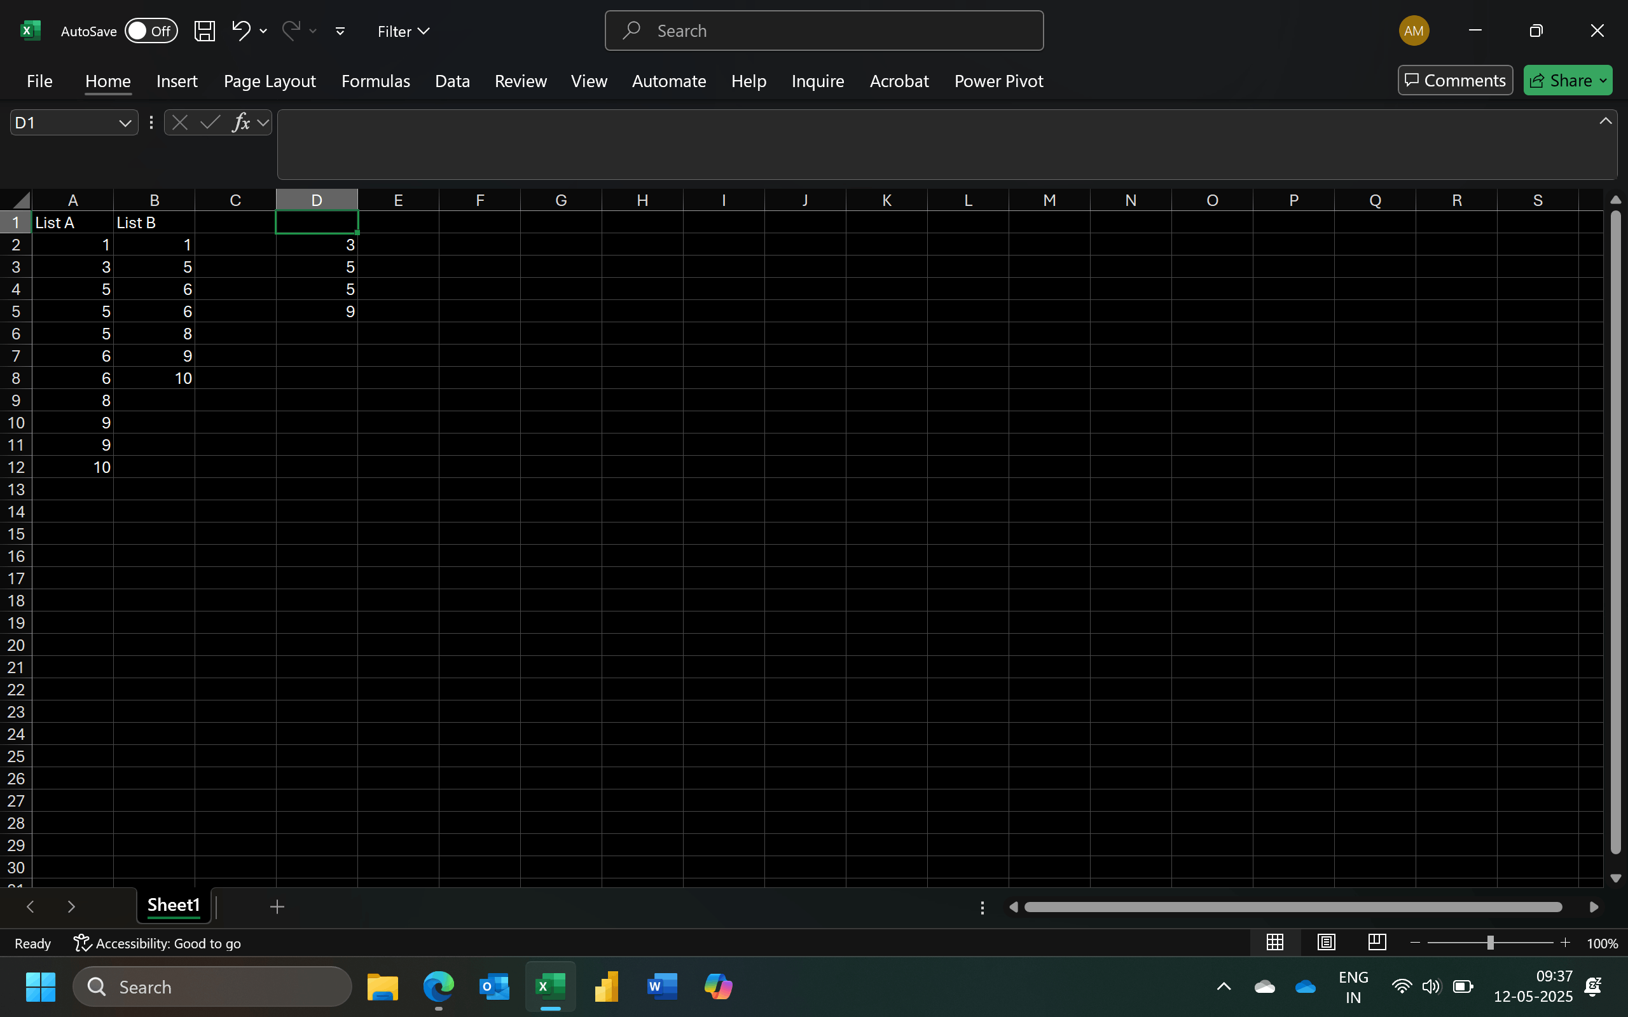
Task: Open the Word app from the taskbar
Action: pyautogui.click(x=661, y=986)
